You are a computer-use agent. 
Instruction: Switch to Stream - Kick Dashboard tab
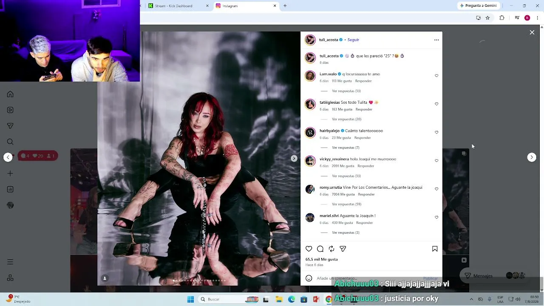[x=178, y=6]
